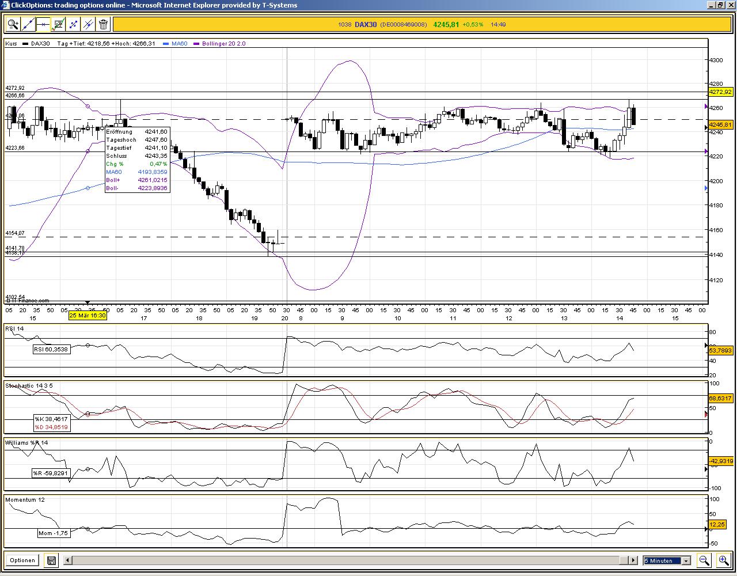Click the 25 Mär 16:30 time marker
The image size is (737, 576).
[88, 316]
